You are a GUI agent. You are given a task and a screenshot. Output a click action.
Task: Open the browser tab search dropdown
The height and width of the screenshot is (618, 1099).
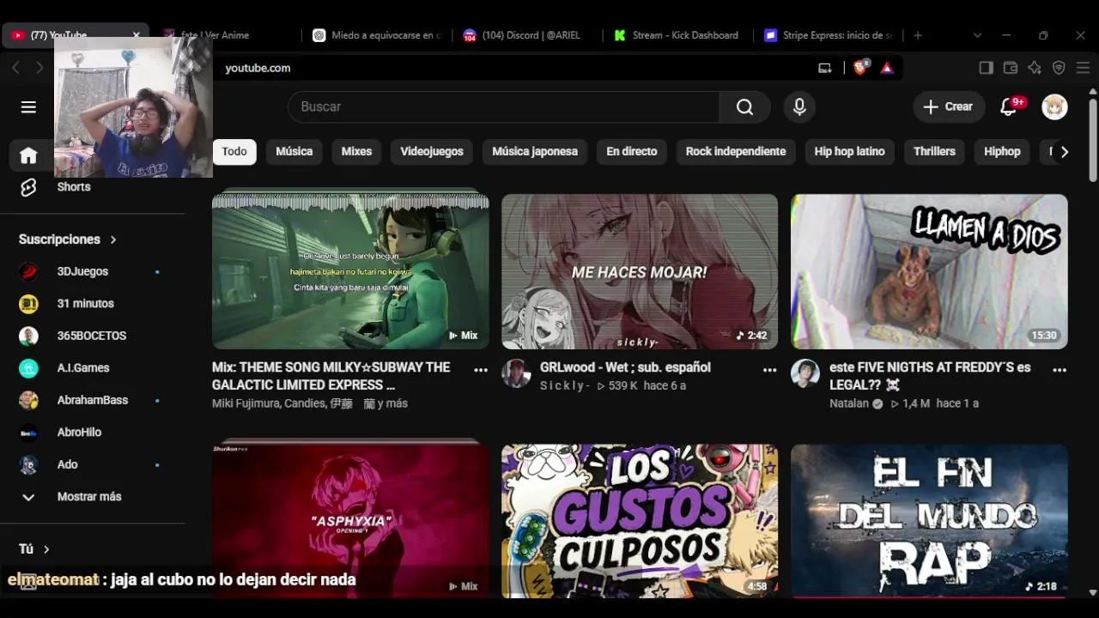coord(977,35)
